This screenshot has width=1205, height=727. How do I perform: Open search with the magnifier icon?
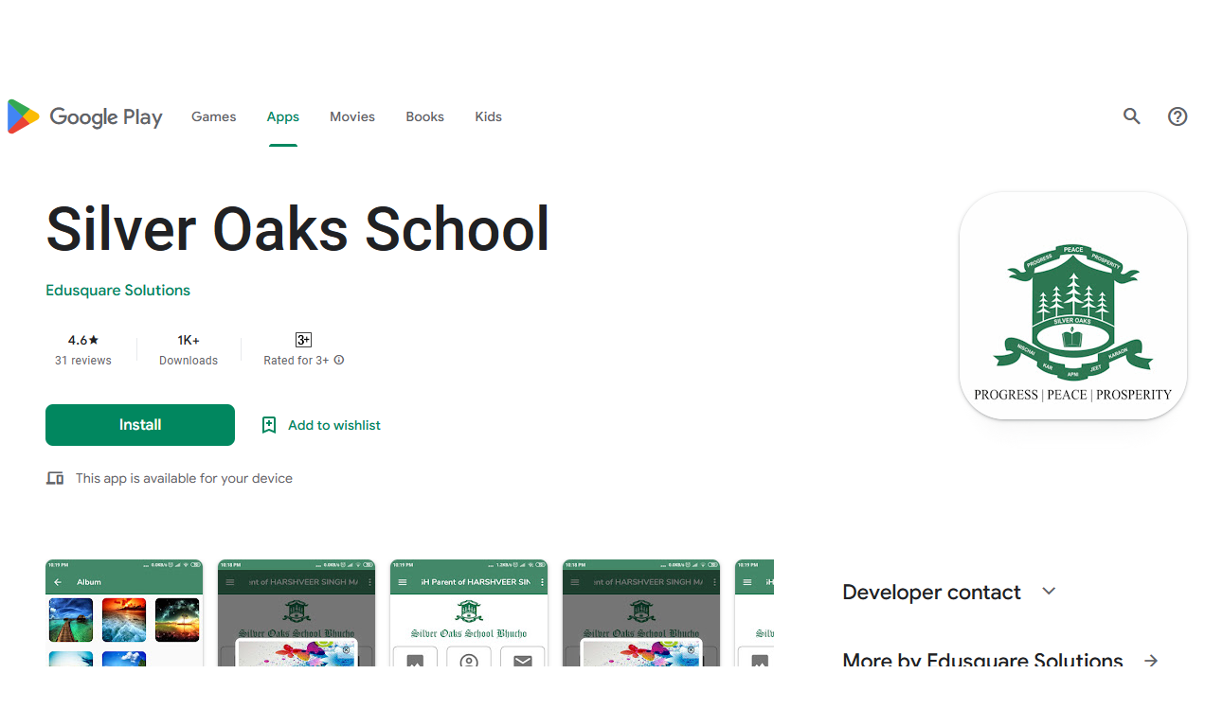click(x=1132, y=116)
